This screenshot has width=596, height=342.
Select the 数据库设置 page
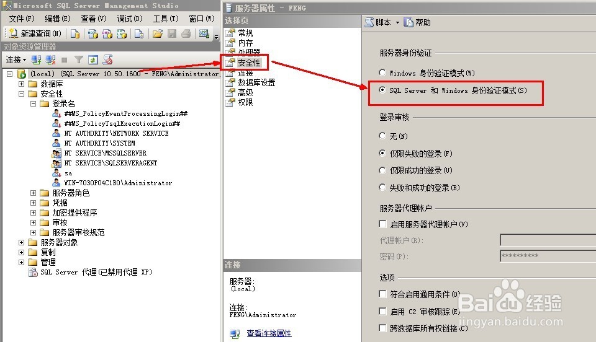pyautogui.click(x=256, y=82)
